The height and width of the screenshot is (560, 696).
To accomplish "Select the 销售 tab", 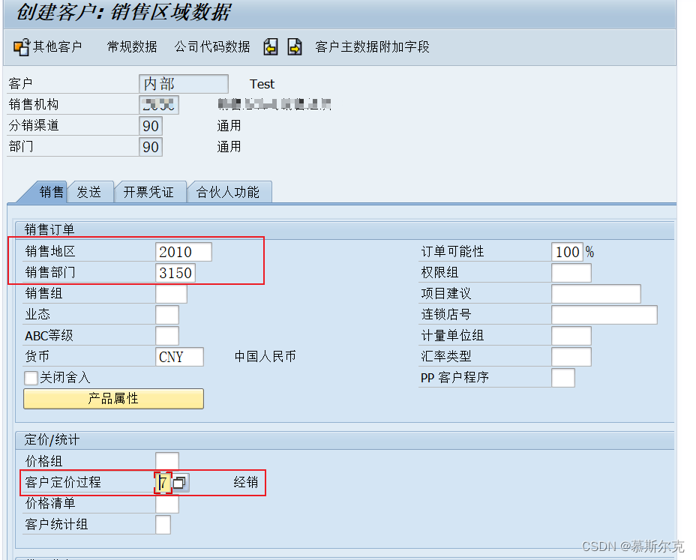I will 51,192.
